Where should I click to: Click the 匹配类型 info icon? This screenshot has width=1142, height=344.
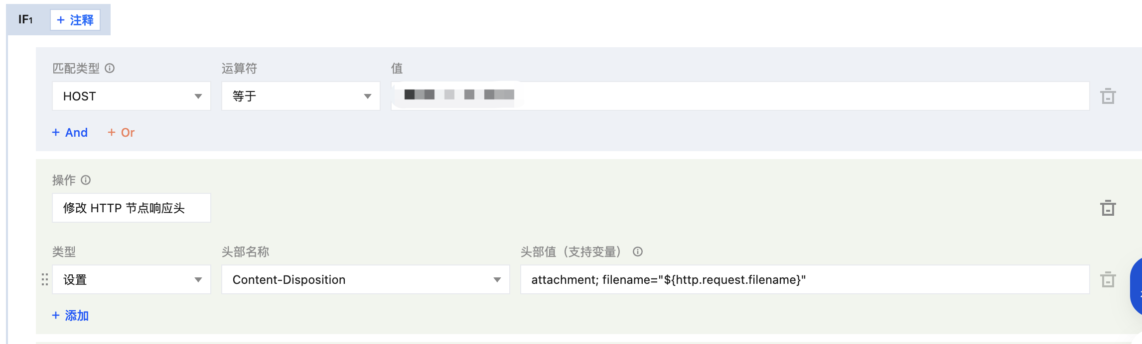(x=110, y=68)
